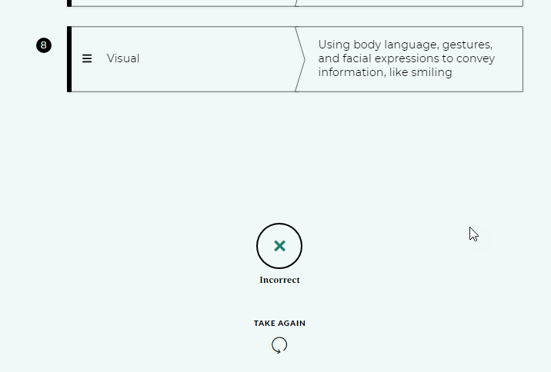Click the Incorrect result label
This screenshot has width=551, height=372.
(279, 280)
